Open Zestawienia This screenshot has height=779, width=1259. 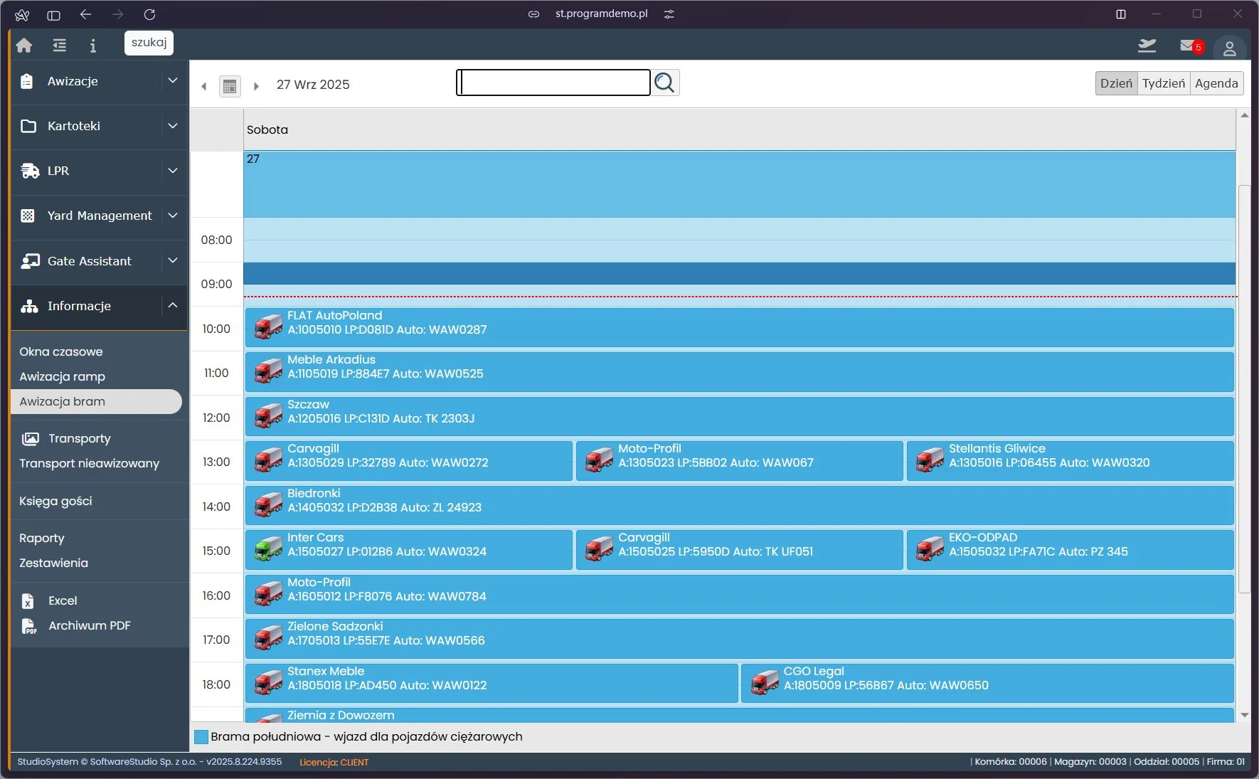[54, 563]
